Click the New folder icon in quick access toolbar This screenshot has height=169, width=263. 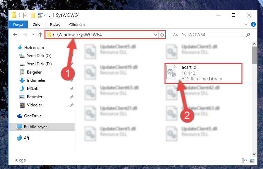pos(33,15)
